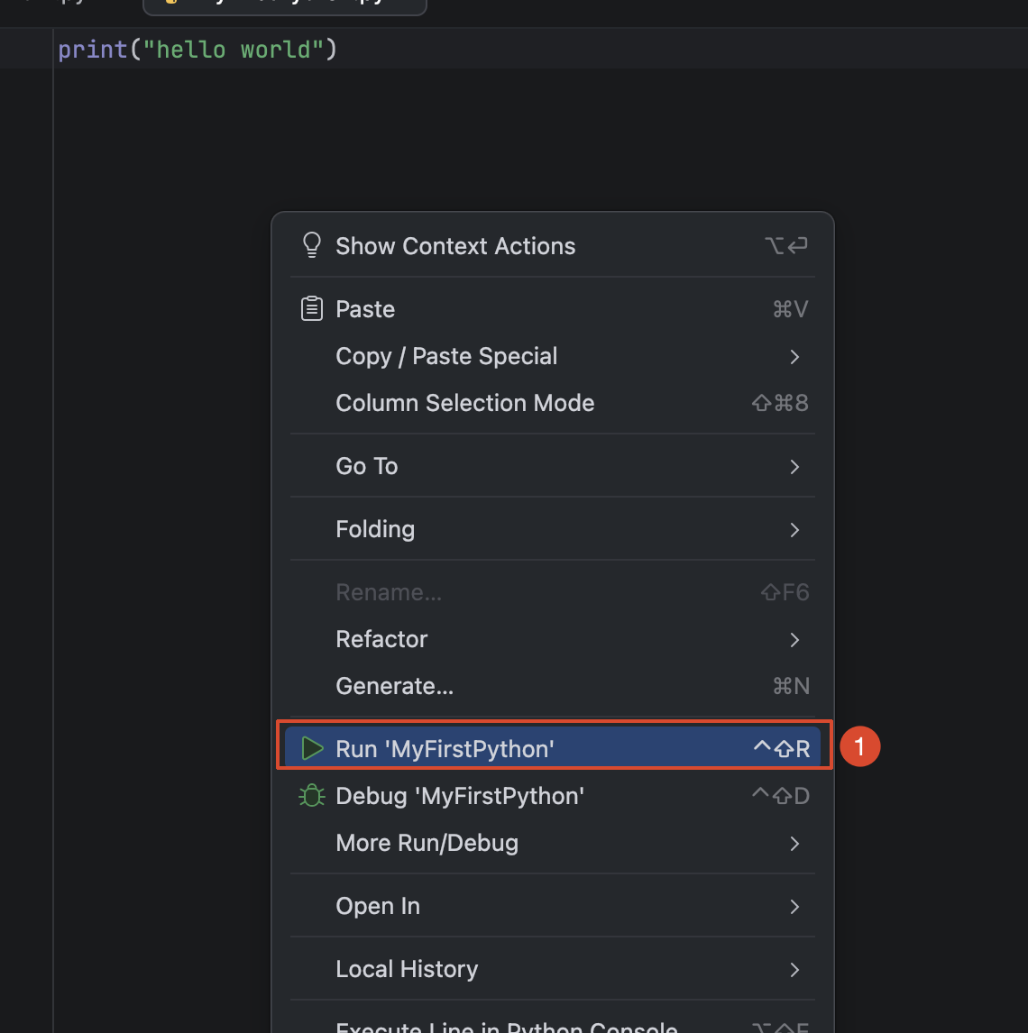
Task: Click the clipboard Paste icon
Action: click(x=312, y=308)
